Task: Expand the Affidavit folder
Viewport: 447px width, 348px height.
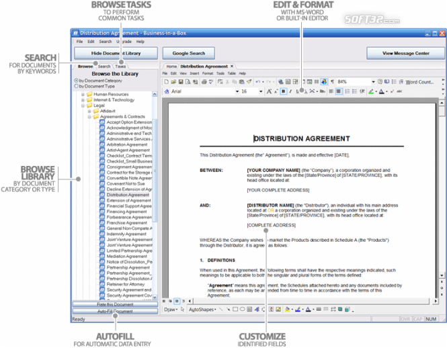Action: 89,111
